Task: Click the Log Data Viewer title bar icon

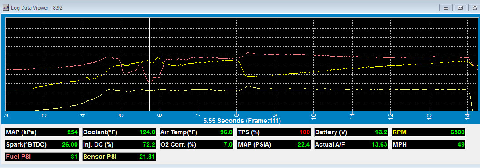Action: tap(6, 7)
